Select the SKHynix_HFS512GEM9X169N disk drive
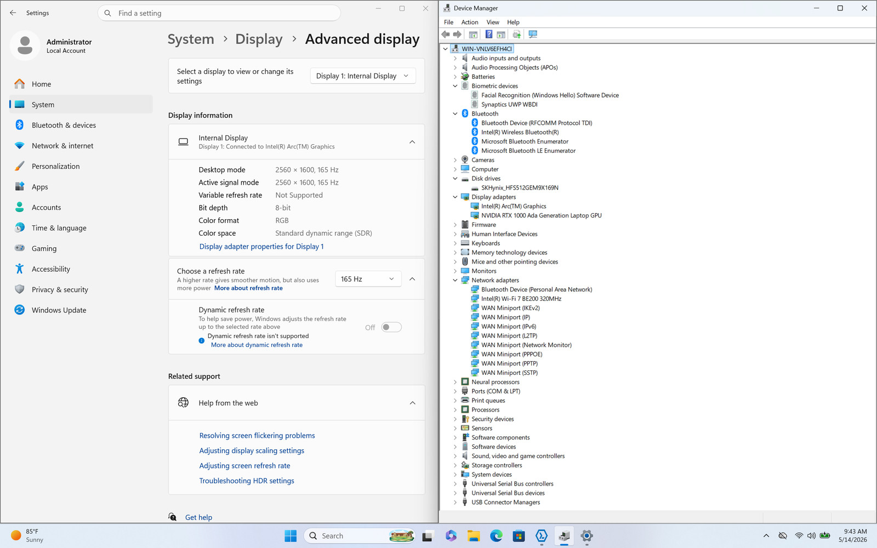 tap(520, 188)
